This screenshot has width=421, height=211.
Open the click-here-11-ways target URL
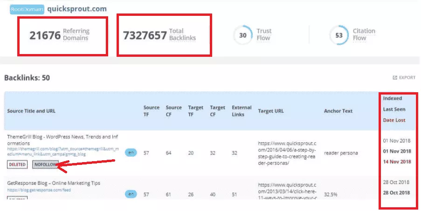click(x=287, y=191)
